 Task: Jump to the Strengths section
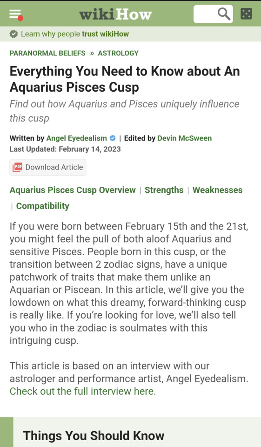(x=164, y=190)
